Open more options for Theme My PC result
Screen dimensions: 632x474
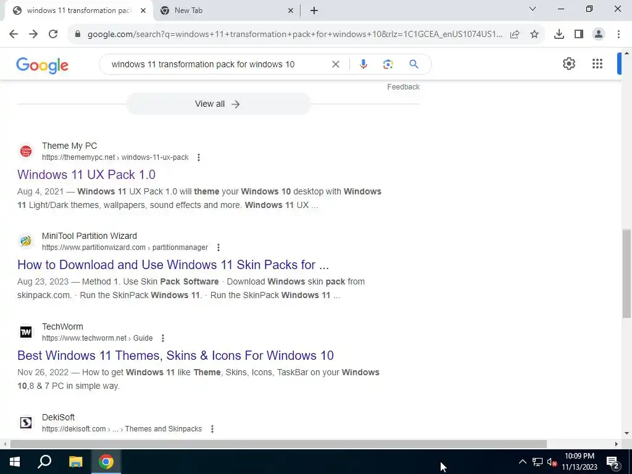pos(198,157)
